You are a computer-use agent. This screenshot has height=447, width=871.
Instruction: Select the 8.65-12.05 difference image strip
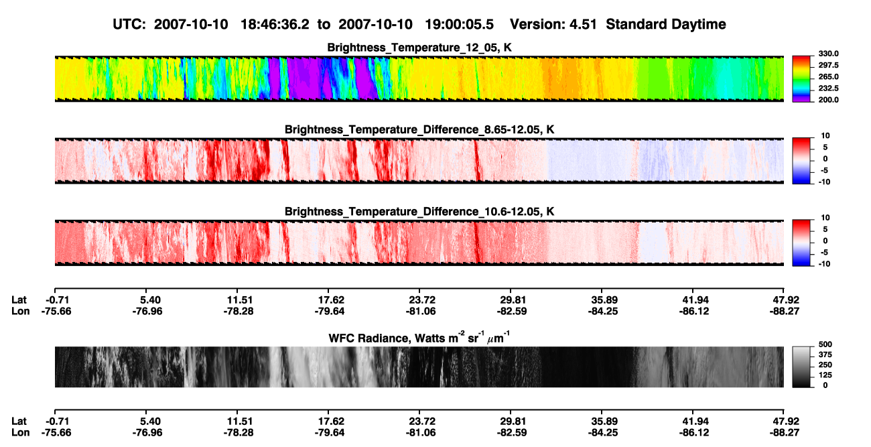419,161
